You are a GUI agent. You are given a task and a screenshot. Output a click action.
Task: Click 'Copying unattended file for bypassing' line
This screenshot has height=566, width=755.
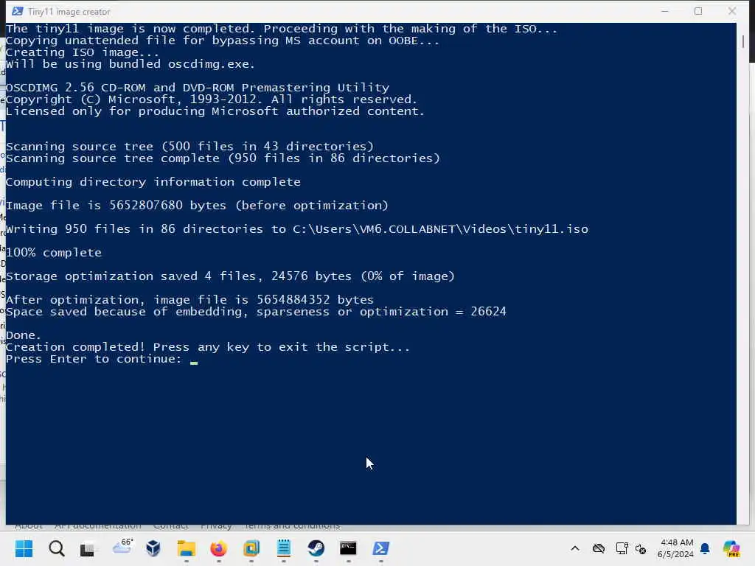click(223, 41)
